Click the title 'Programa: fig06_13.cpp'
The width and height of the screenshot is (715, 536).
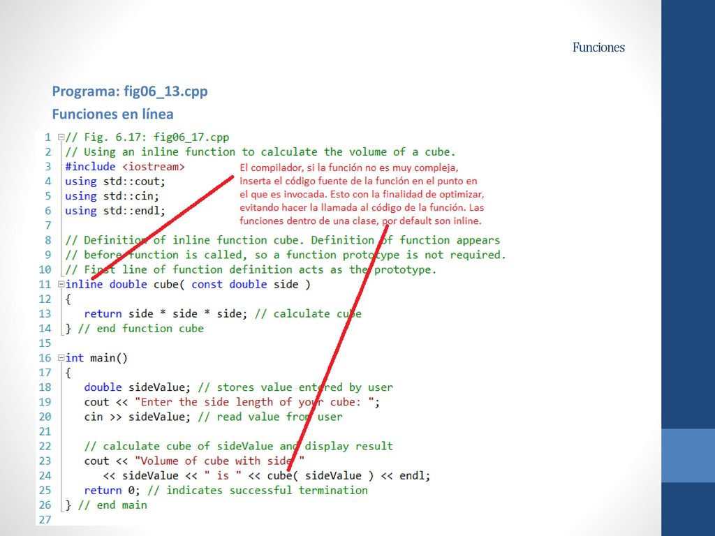130,91
